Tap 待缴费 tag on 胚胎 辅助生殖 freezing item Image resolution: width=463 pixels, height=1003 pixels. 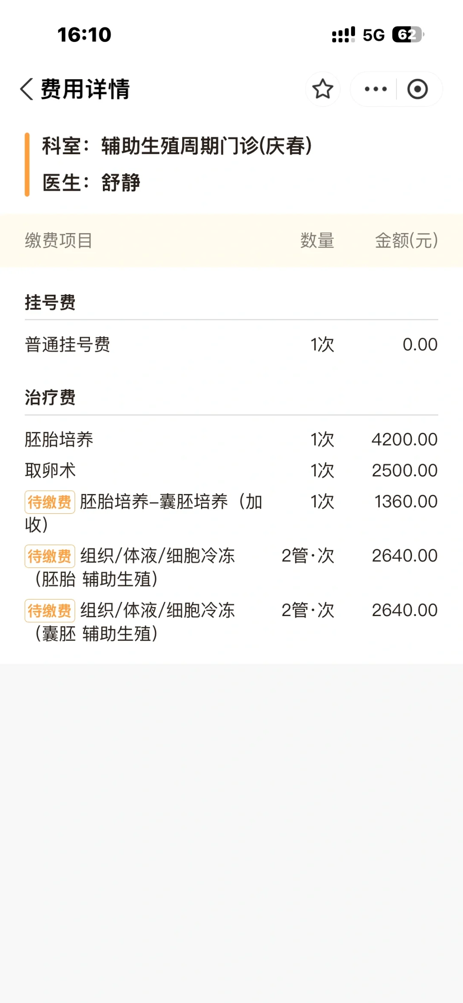coord(50,556)
